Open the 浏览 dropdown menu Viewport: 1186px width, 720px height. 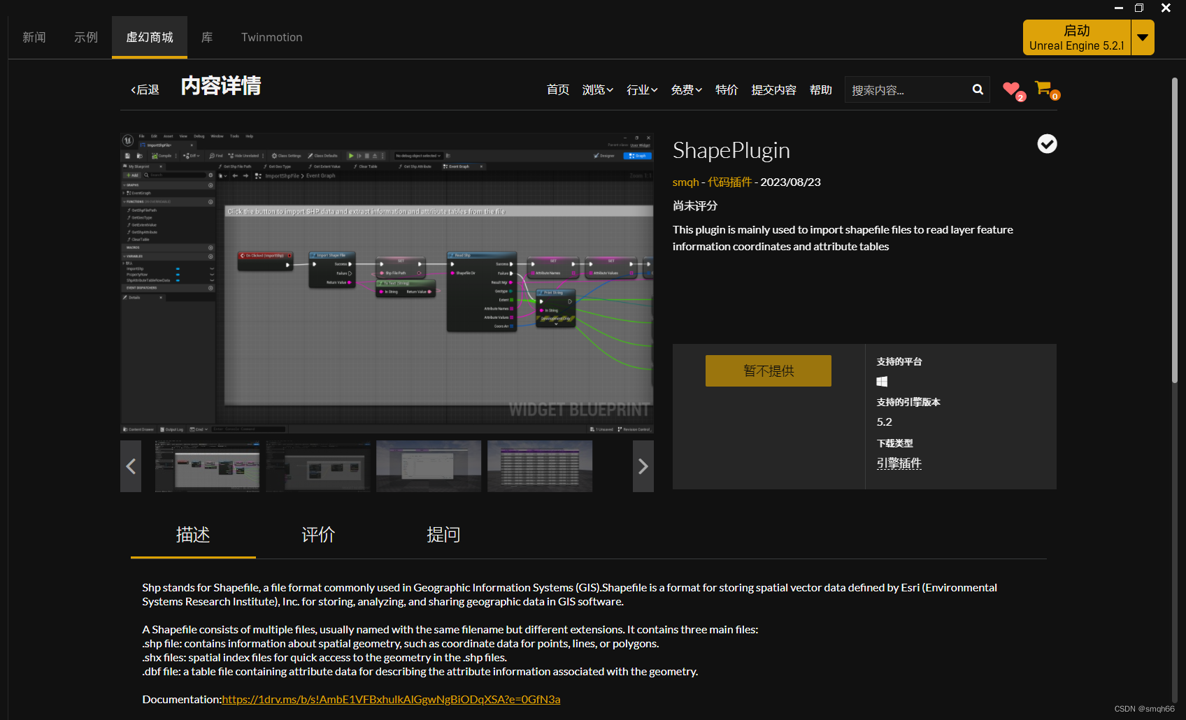597,89
